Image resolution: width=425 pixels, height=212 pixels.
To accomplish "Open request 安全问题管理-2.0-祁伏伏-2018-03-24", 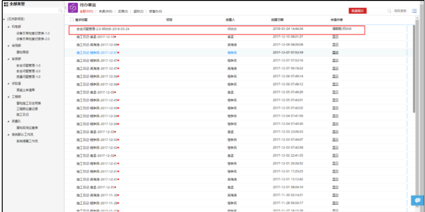I will click(103, 29).
